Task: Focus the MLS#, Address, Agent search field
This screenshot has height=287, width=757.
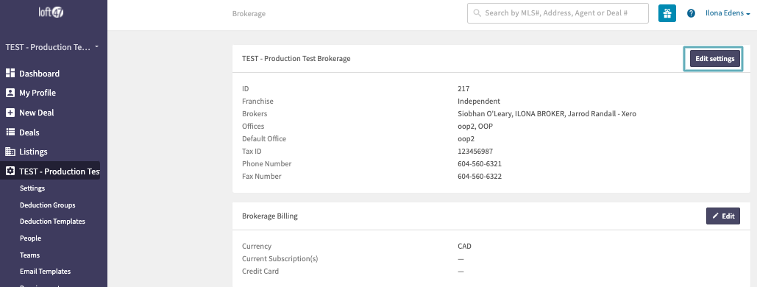Action: coord(558,13)
